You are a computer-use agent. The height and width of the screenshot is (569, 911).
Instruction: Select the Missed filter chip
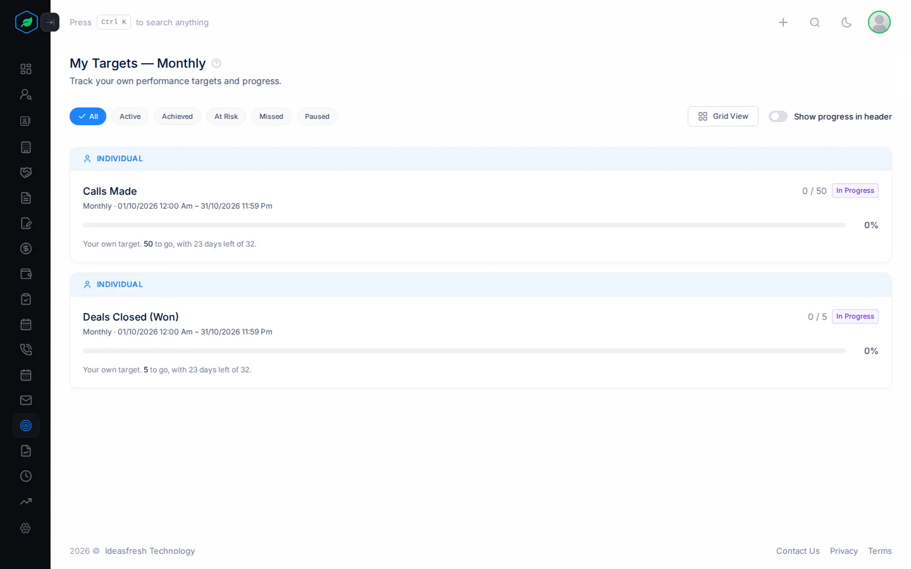[271, 116]
